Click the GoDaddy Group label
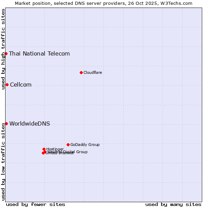207x207 pixels. coord(85,145)
